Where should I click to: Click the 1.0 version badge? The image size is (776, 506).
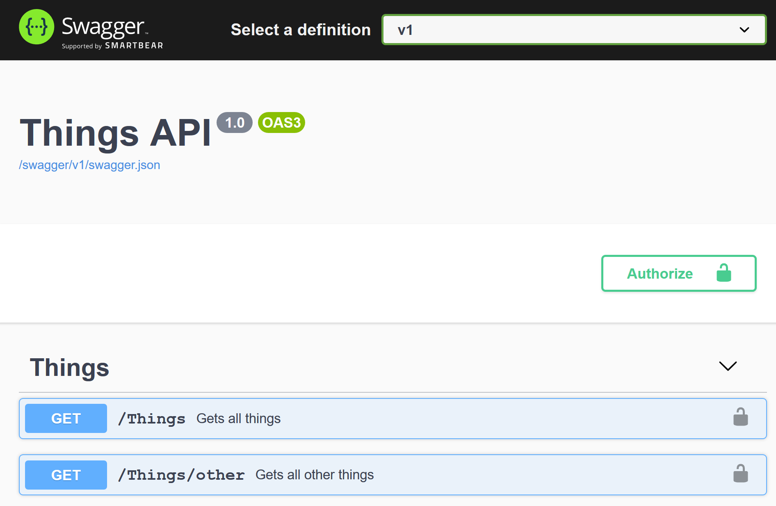click(x=234, y=122)
